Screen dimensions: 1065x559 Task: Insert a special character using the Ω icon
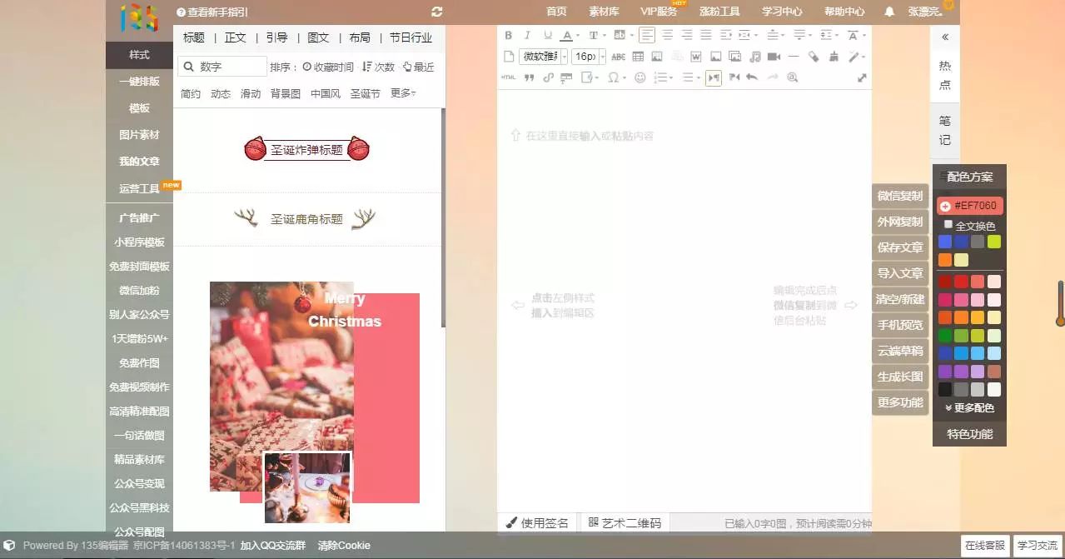click(614, 77)
